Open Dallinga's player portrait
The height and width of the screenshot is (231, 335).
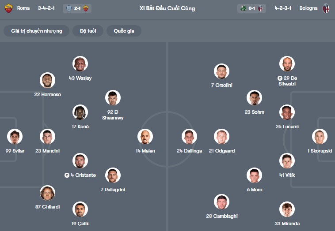tap(189, 137)
